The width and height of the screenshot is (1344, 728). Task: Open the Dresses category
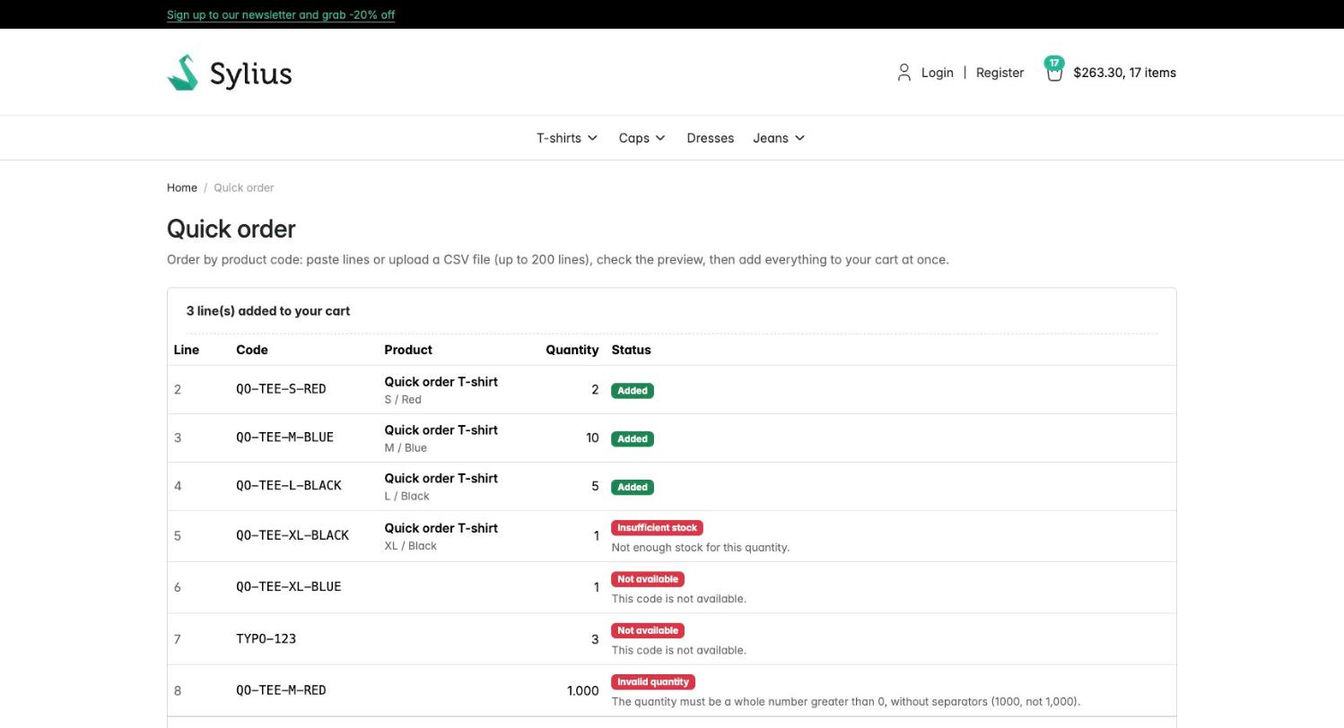[x=711, y=138]
